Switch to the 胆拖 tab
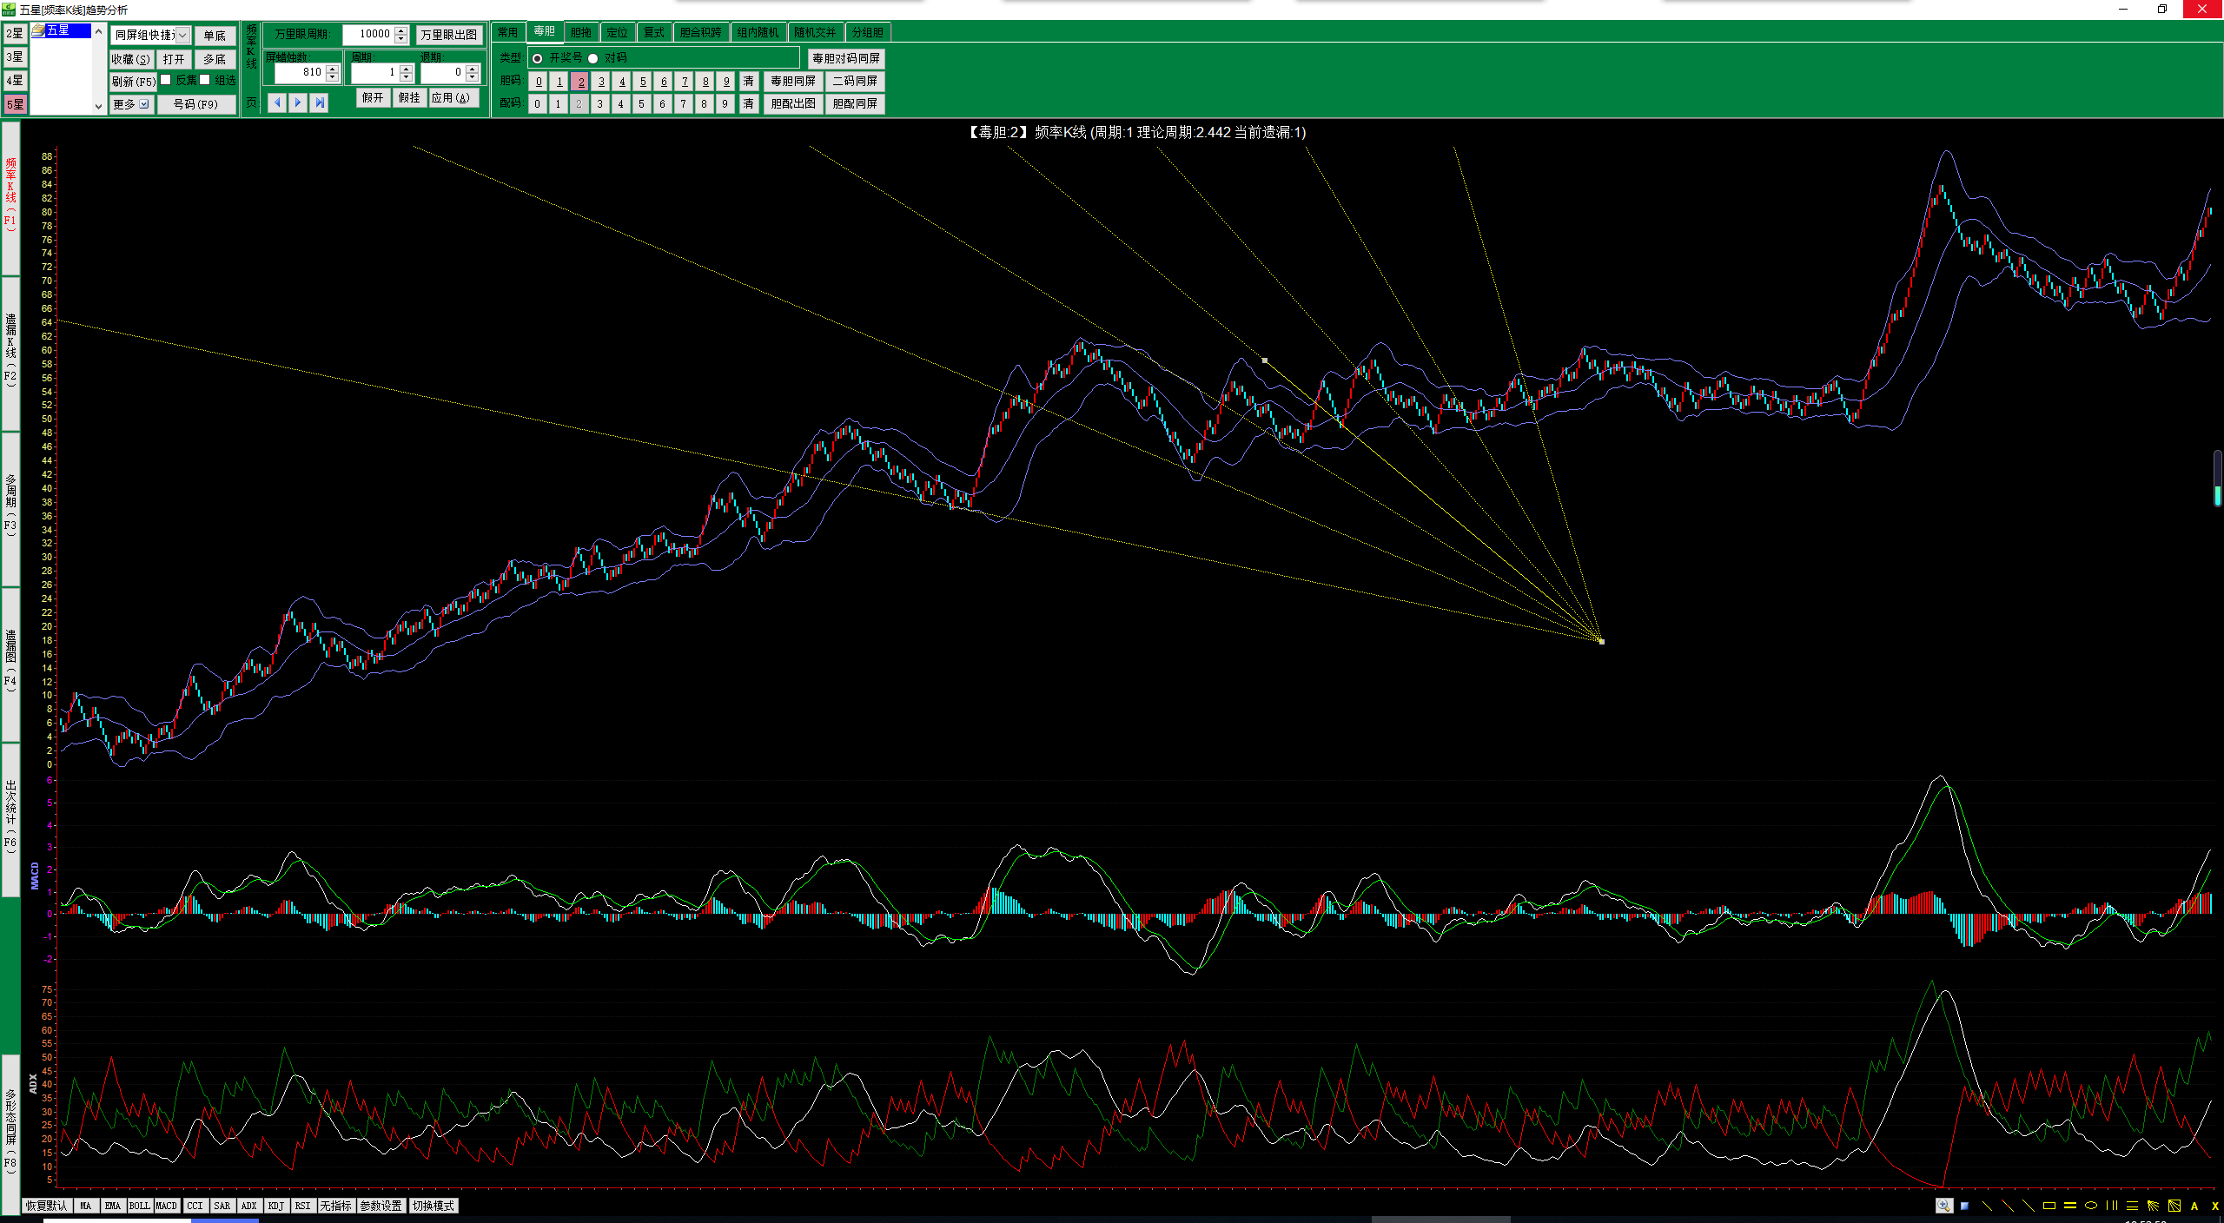The height and width of the screenshot is (1223, 2224). (x=580, y=32)
